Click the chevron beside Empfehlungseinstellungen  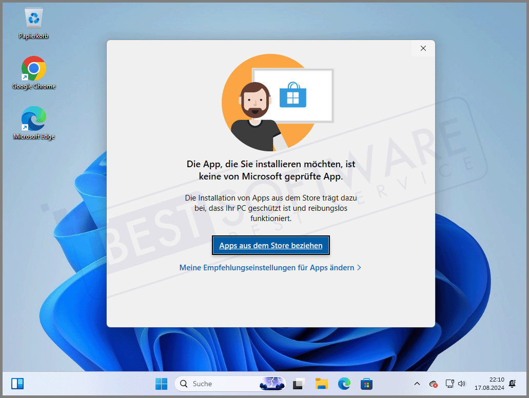pos(359,267)
